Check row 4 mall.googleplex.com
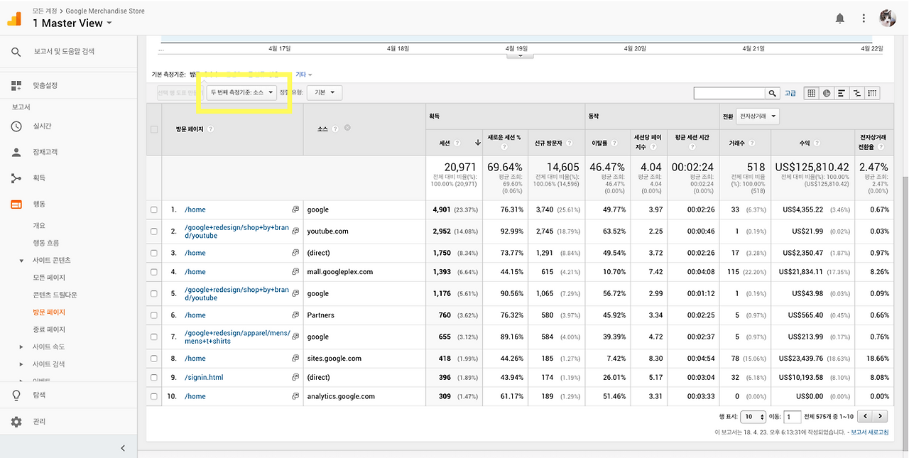 click(x=154, y=272)
